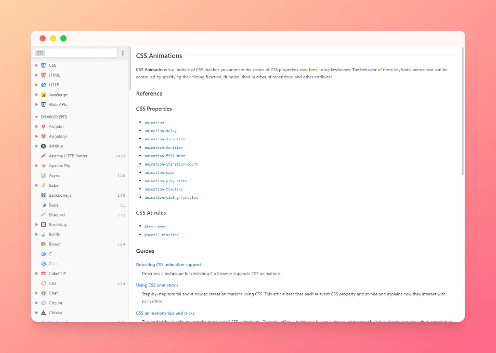Open the @keyframes at-rule link
496x353 pixels.
155,226
